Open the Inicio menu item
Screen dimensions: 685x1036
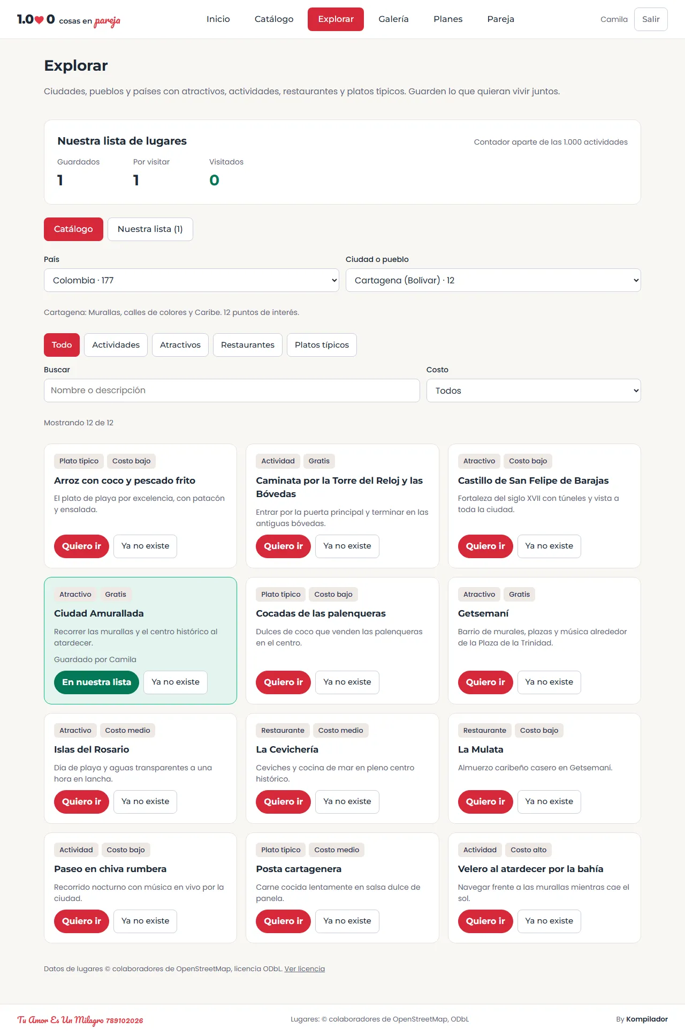pyautogui.click(x=218, y=19)
